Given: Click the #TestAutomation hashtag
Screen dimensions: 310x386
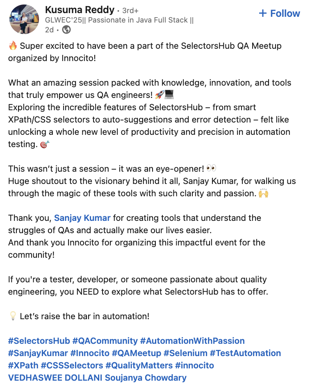Looking at the screenshot, I should pos(246,353).
